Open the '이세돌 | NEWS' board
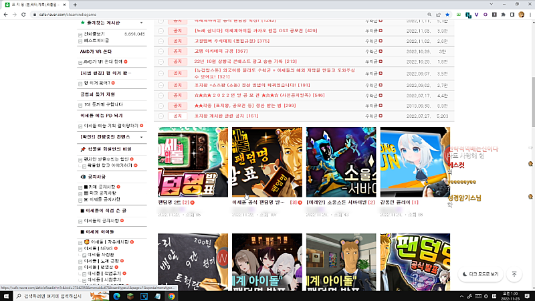535x301 pixels. [98, 248]
